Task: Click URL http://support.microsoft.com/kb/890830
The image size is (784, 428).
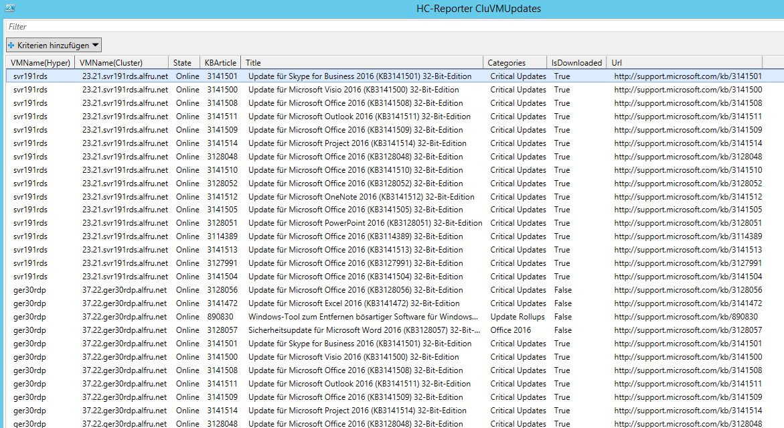Action: [686, 317]
